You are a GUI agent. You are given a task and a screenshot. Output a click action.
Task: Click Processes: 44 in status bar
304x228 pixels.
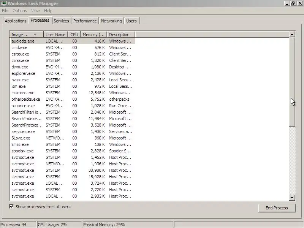pos(14,225)
